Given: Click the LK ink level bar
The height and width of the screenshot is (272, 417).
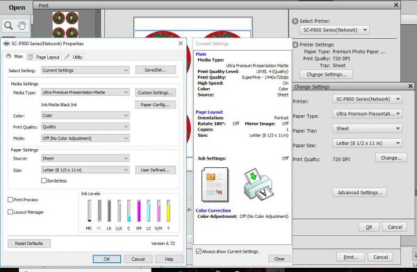Looking at the screenshot, I should point(109,211).
